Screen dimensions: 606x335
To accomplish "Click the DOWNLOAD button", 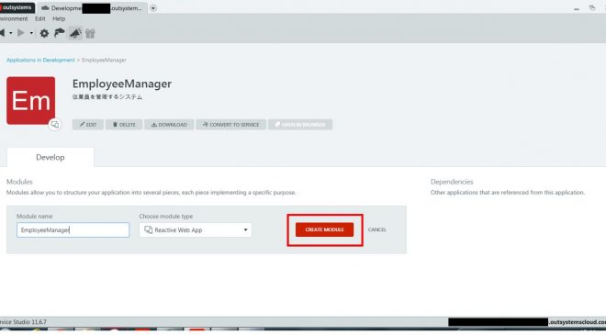I will (169, 125).
